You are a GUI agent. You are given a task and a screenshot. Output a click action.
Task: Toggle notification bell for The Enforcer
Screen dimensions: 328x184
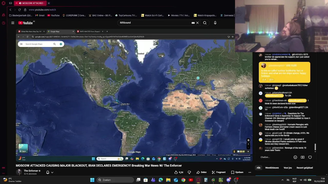click(x=48, y=172)
